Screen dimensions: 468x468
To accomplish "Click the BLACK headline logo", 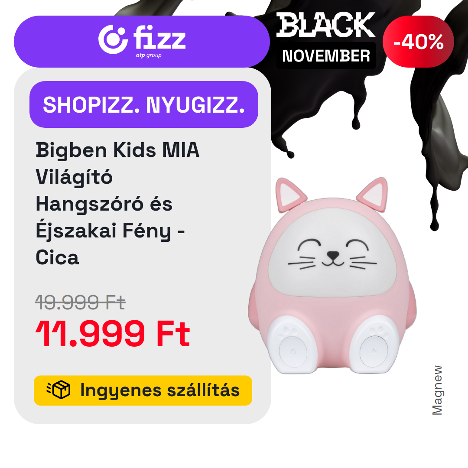I will point(325,24).
